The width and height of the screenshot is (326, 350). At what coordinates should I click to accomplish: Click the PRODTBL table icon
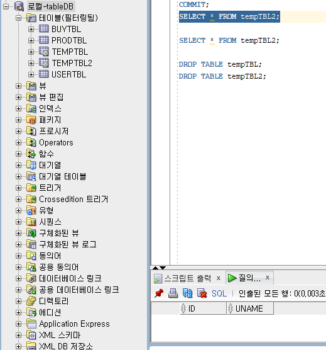[43, 40]
